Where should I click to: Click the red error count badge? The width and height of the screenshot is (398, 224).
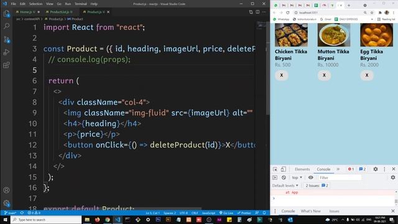[x=351, y=169]
